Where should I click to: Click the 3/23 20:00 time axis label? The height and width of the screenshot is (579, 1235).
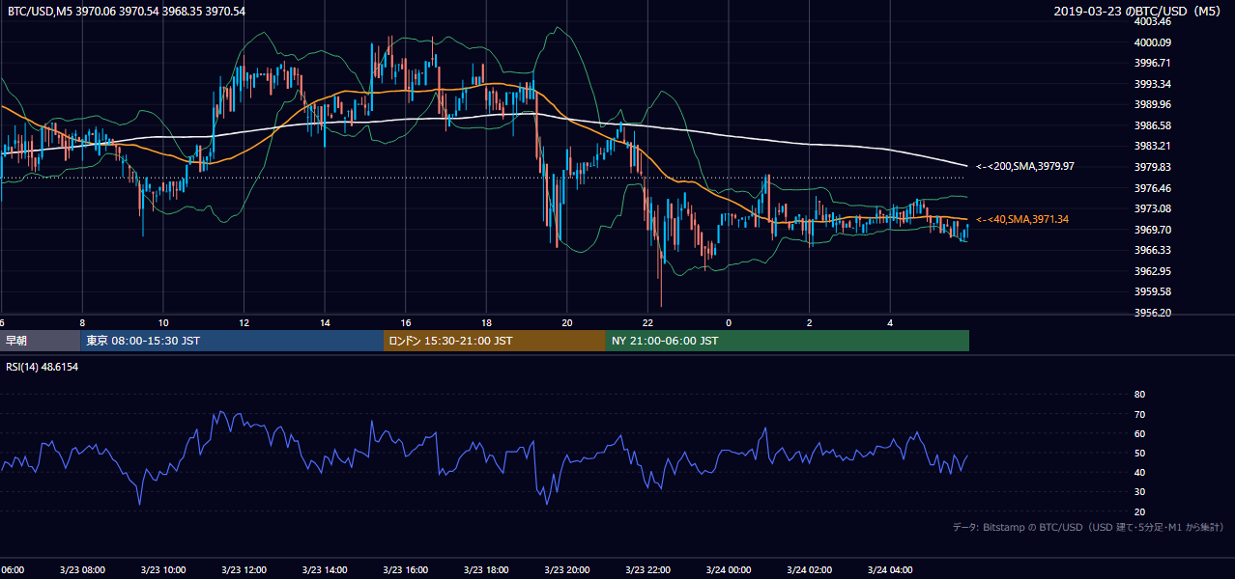pyautogui.click(x=566, y=570)
